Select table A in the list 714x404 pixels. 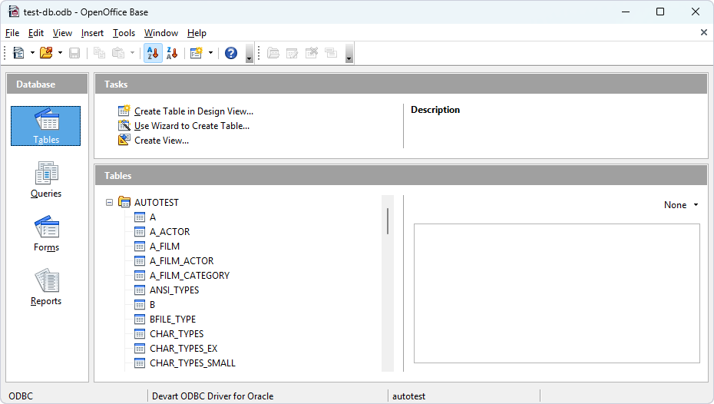click(153, 217)
